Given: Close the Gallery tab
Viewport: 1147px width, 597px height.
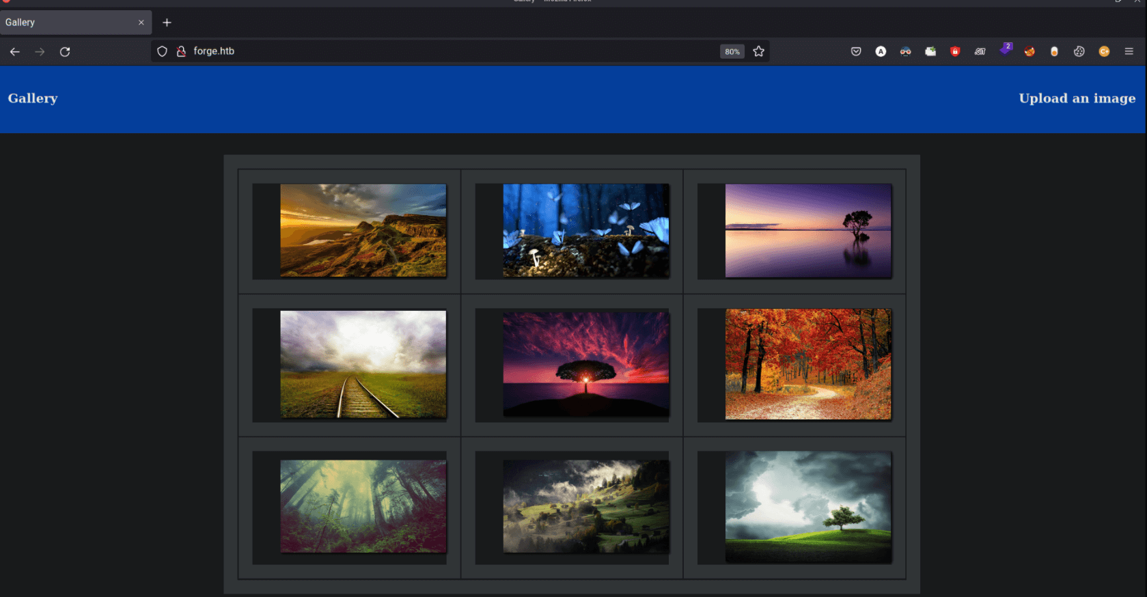Looking at the screenshot, I should point(141,23).
